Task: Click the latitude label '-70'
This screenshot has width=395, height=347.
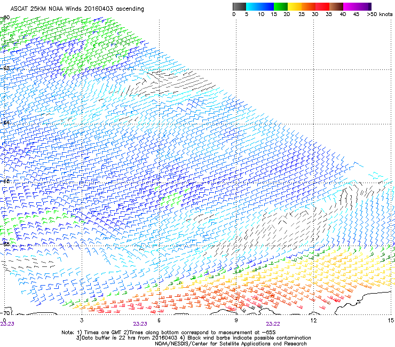Action: tap(5, 313)
